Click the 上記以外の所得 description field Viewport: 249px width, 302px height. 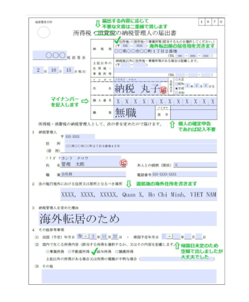coord(177,259)
